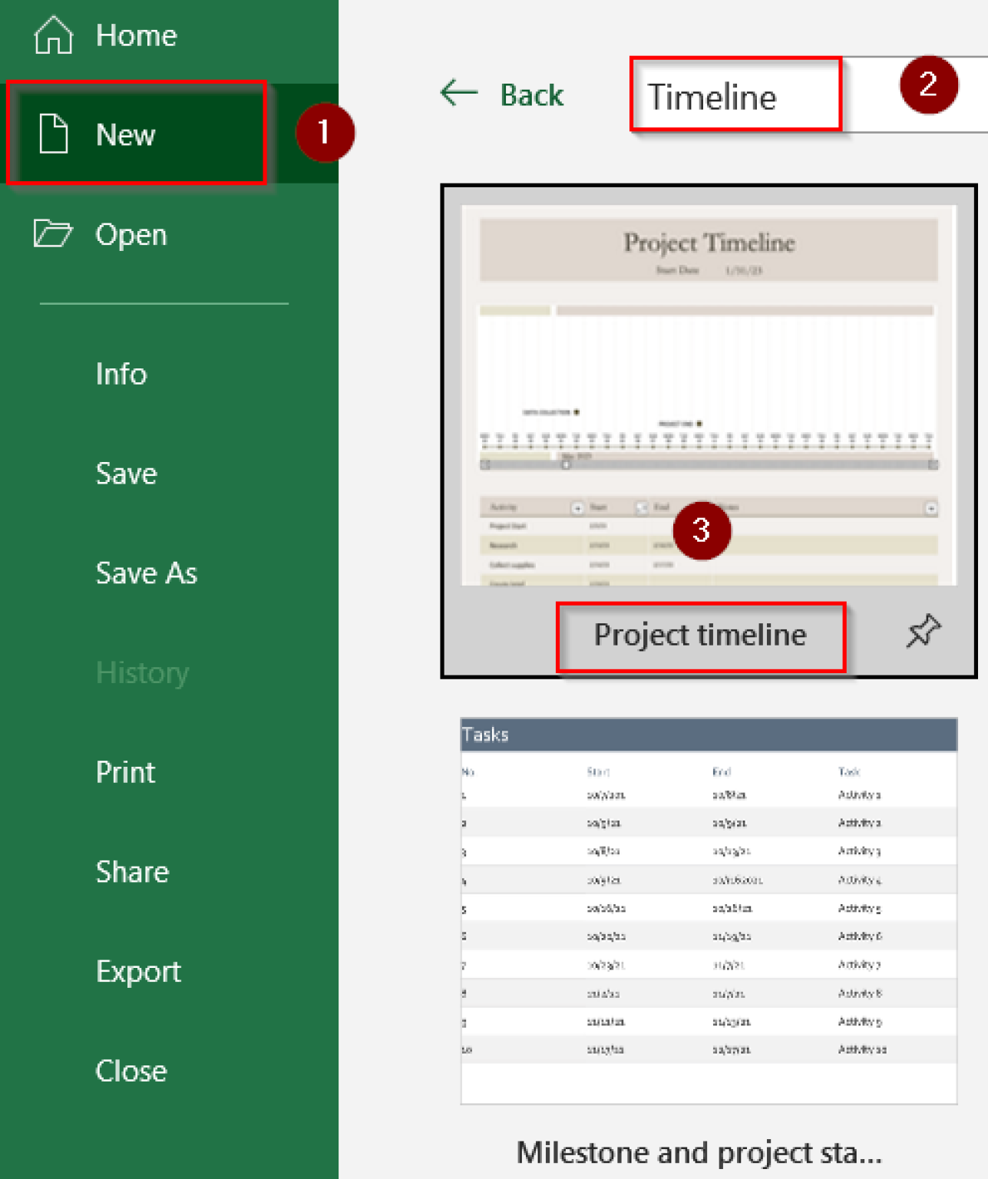
Task: Click the house icon beside Home
Action: pyautogui.click(x=53, y=35)
